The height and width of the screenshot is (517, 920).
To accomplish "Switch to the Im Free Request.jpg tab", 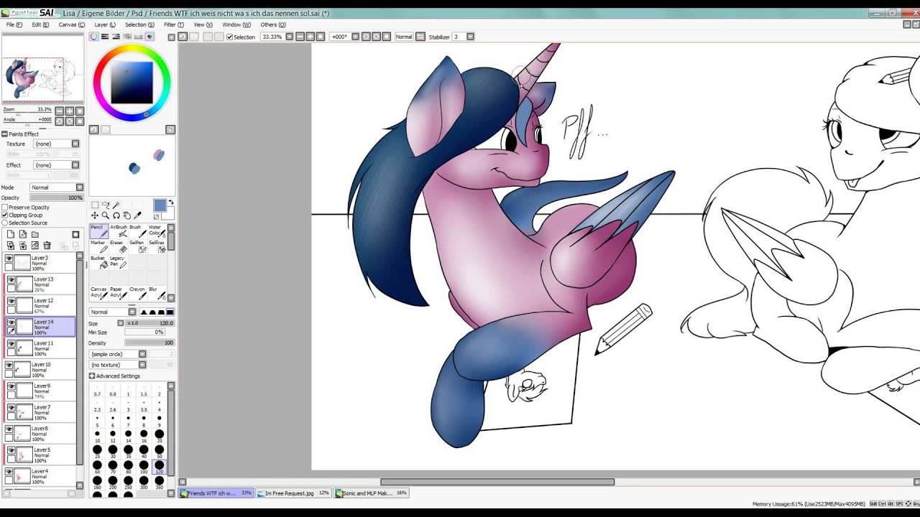I will [293, 493].
